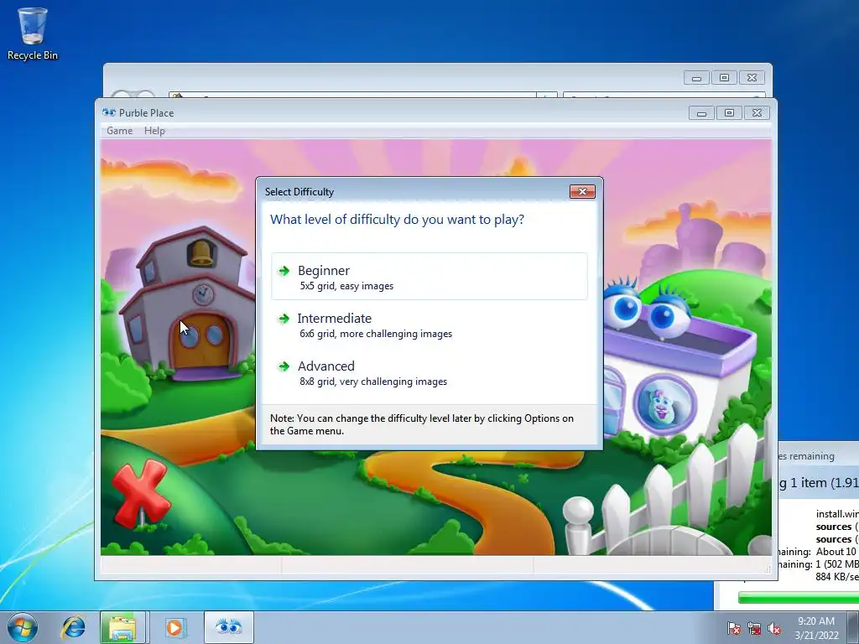
Task: Choose the Intermediate difficulty option
Action: coord(429,325)
